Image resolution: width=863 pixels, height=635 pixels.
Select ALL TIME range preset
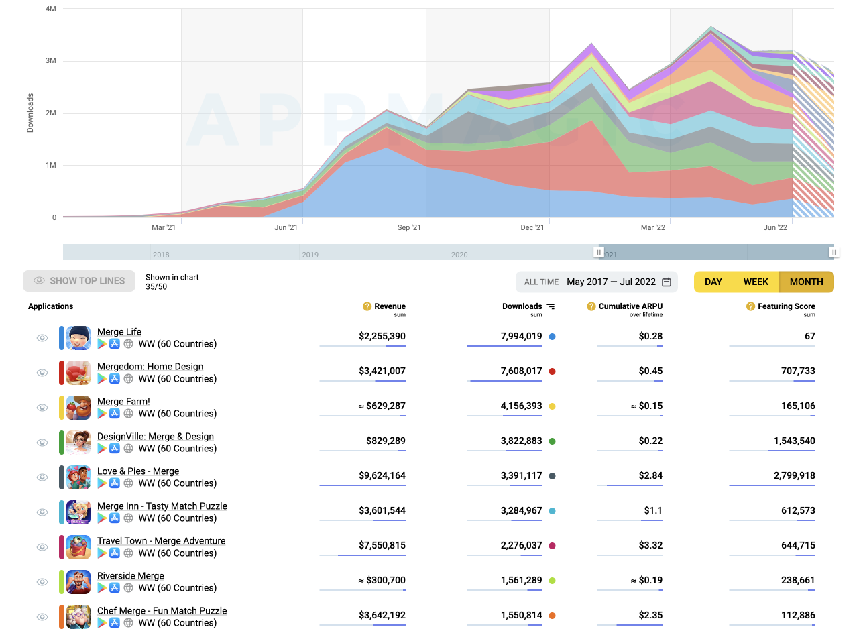pos(540,282)
